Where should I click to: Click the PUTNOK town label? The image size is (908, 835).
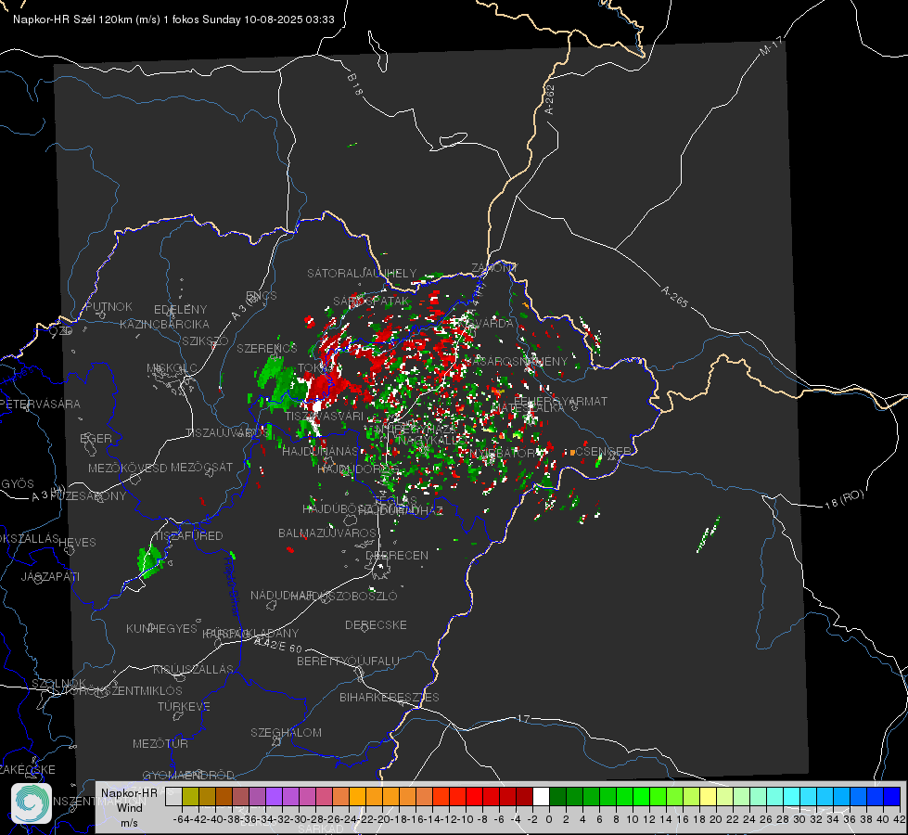click(109, 306)
